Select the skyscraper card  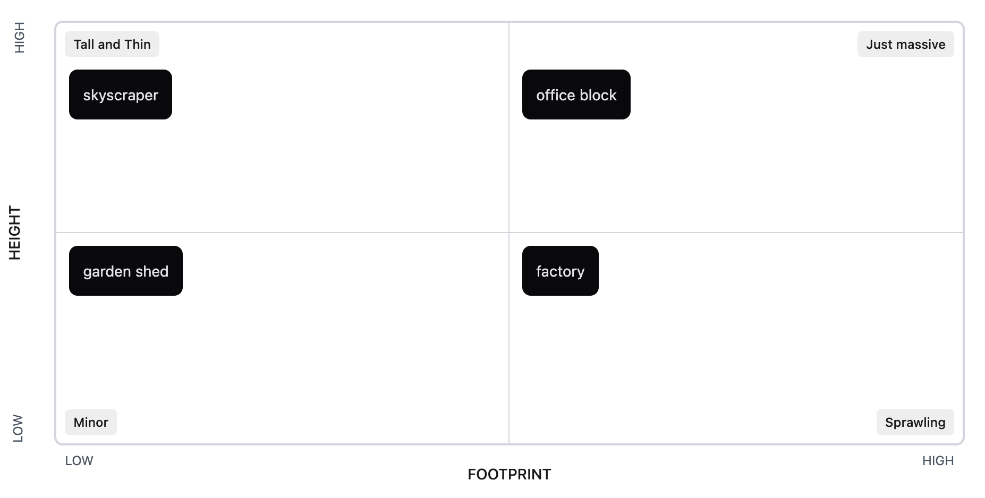click(x=121, y=95)
